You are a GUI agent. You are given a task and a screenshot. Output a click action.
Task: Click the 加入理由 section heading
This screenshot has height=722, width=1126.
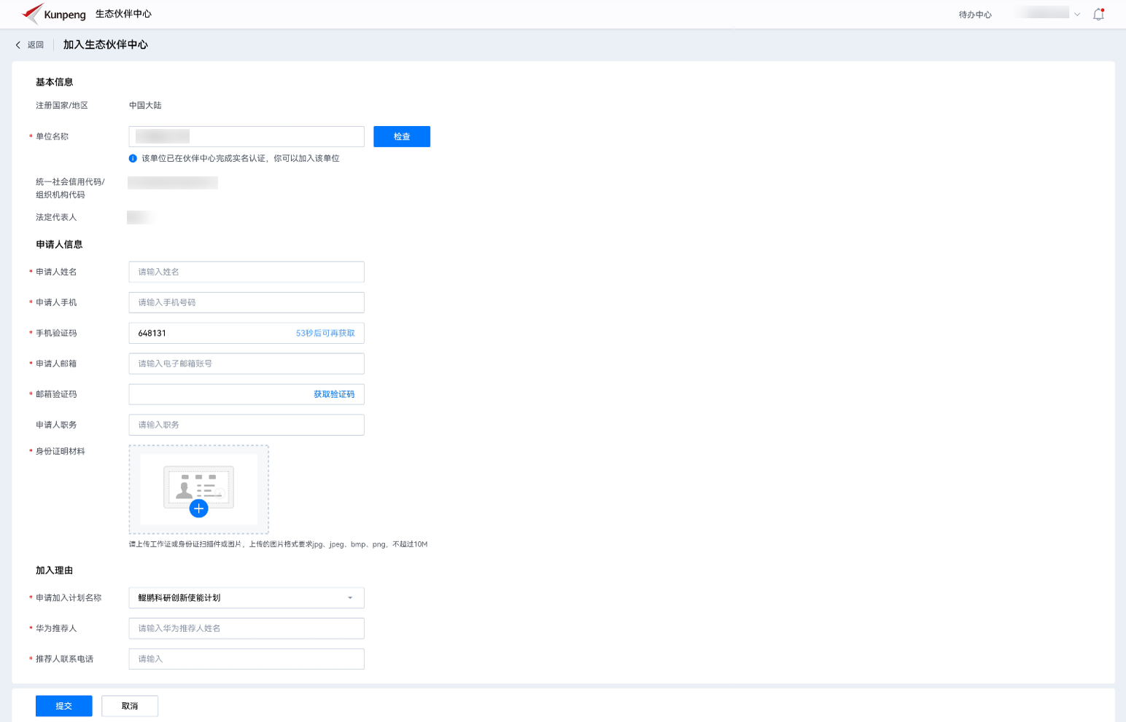pyautogui.click(x=55, y=570)
